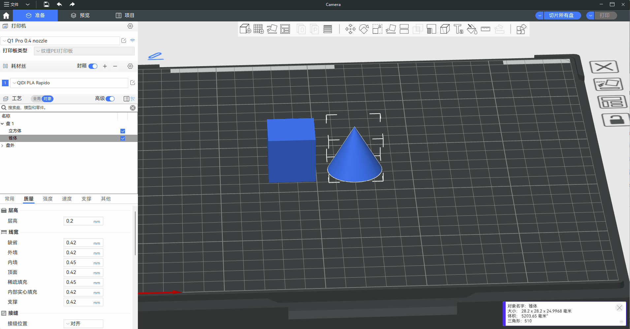630x329 pixels.
Task: Open the paint bucket color painting tool
Action: tap(472, 29)
